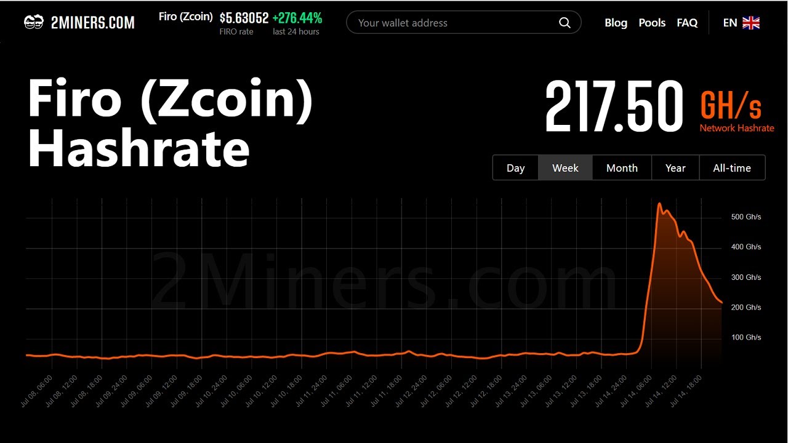Click the Firo (Zcoin) coin name in header
788x443 pixels.
click(186, 17)
